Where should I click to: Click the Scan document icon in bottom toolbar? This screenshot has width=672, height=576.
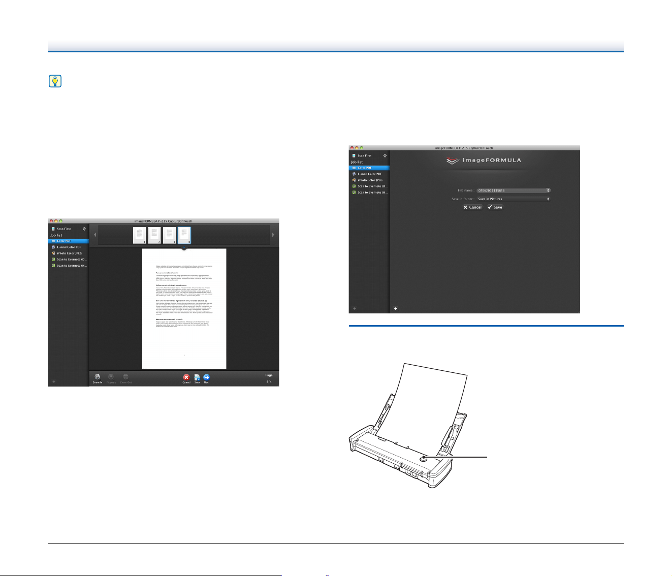(197, 378)
